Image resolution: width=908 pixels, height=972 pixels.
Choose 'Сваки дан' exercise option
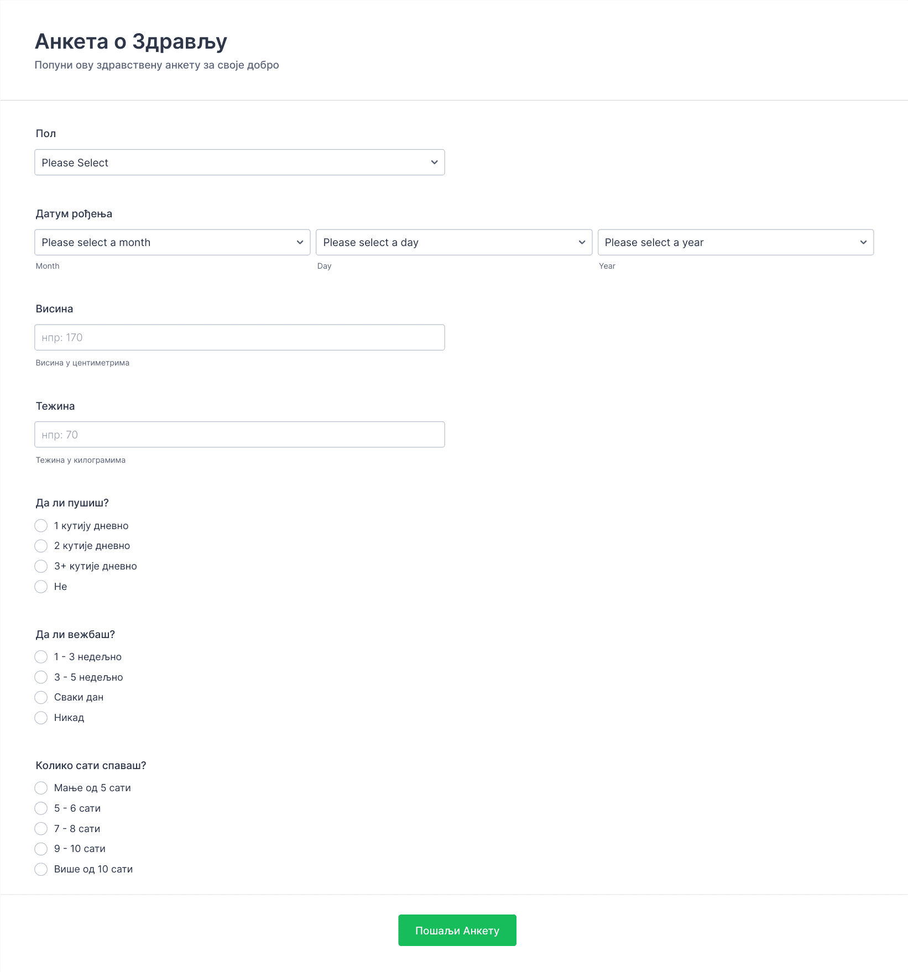coord(41,697)
